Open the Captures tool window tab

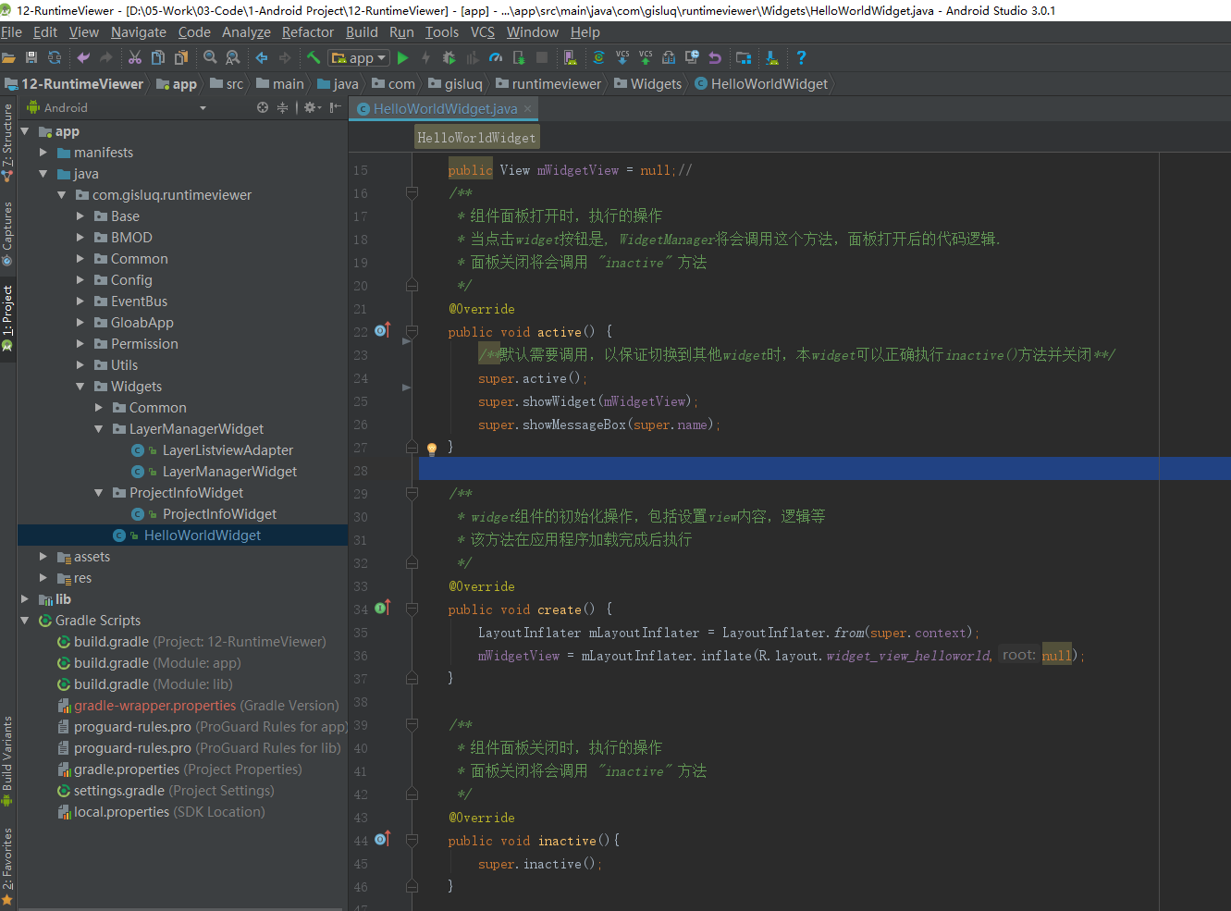click(7, 233)
